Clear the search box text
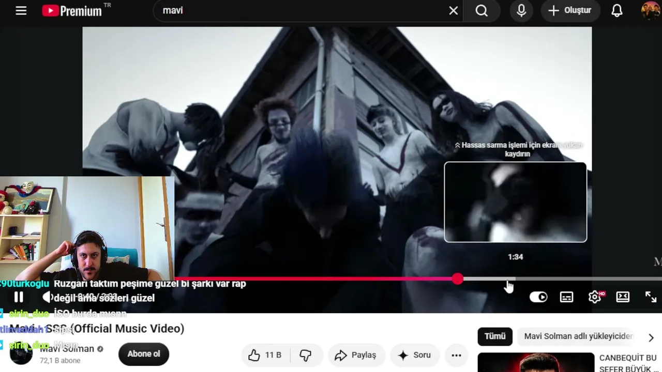This screenshot has height=372, width=662. pos(454,11)
